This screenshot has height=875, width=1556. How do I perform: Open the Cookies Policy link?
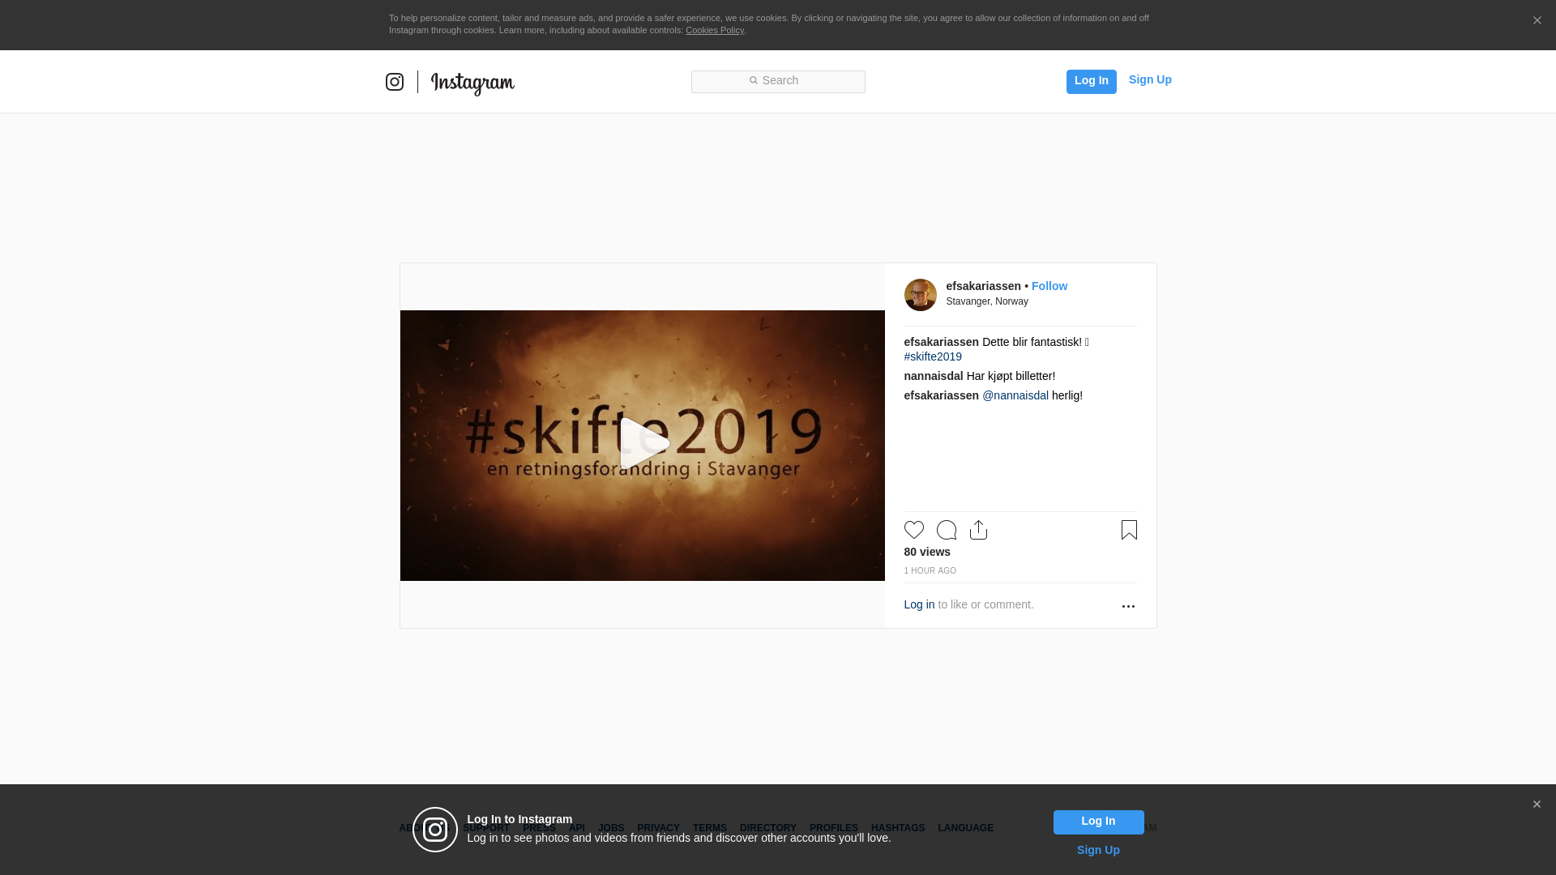(x=715, y=30)
